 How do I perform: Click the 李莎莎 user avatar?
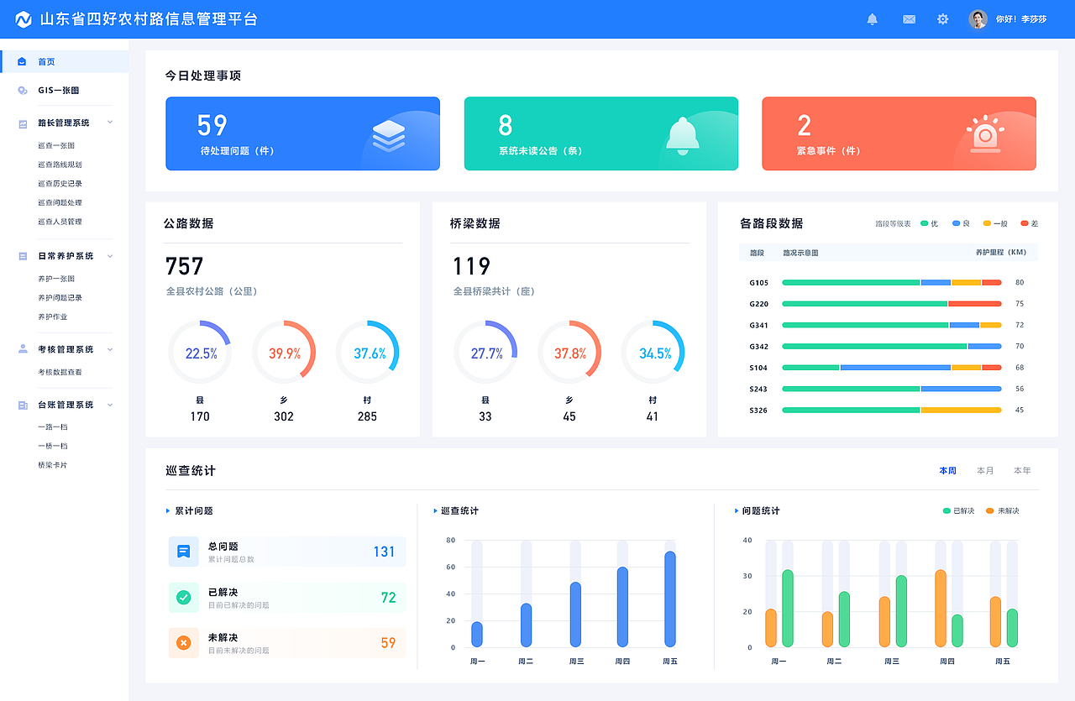[977, 18]
